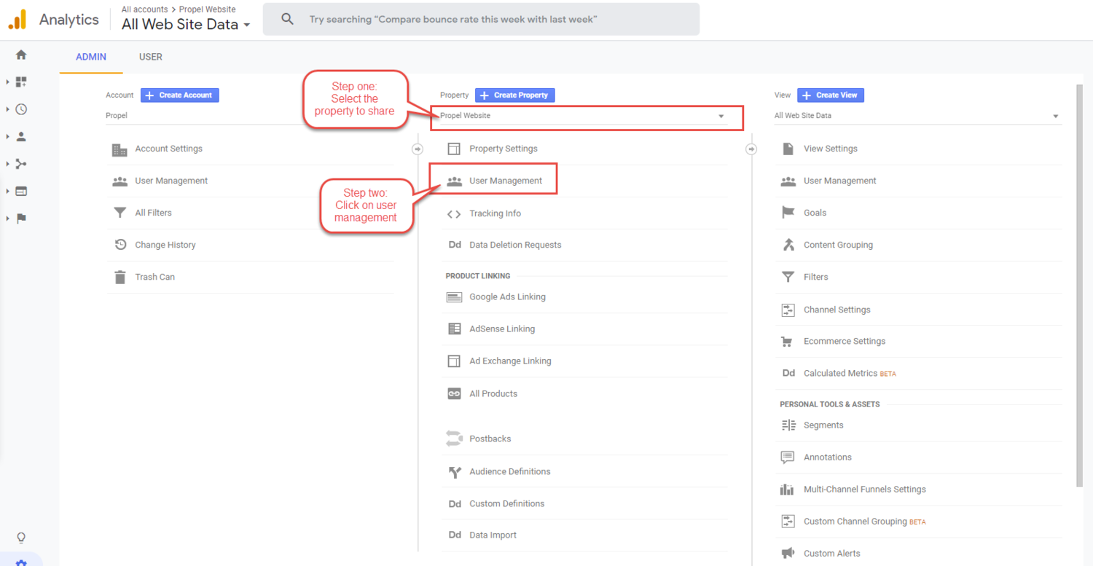Click the search input field
Image resolution: width=1093 pixels, height=566 pixels.
(481, 19)
